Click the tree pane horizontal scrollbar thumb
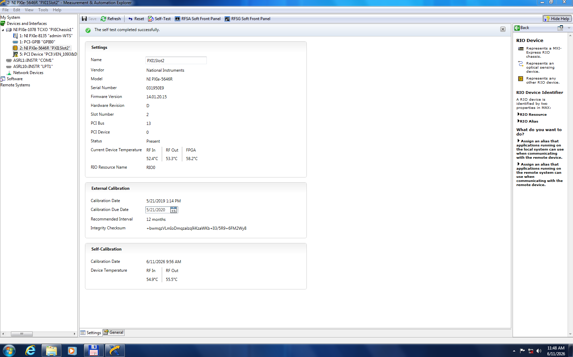 [22, 334]
